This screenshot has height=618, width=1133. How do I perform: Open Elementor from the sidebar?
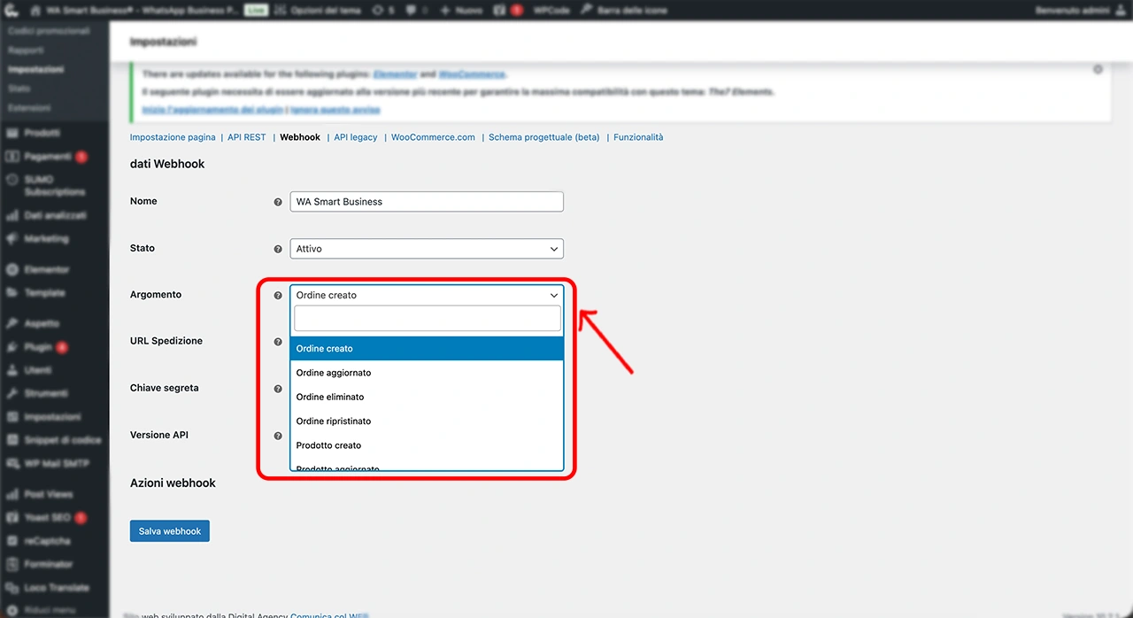pos(46,269)
